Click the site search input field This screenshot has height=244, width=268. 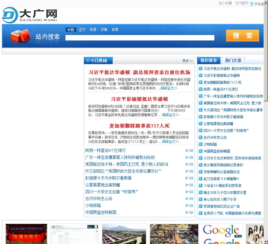[x=140, y=38]
